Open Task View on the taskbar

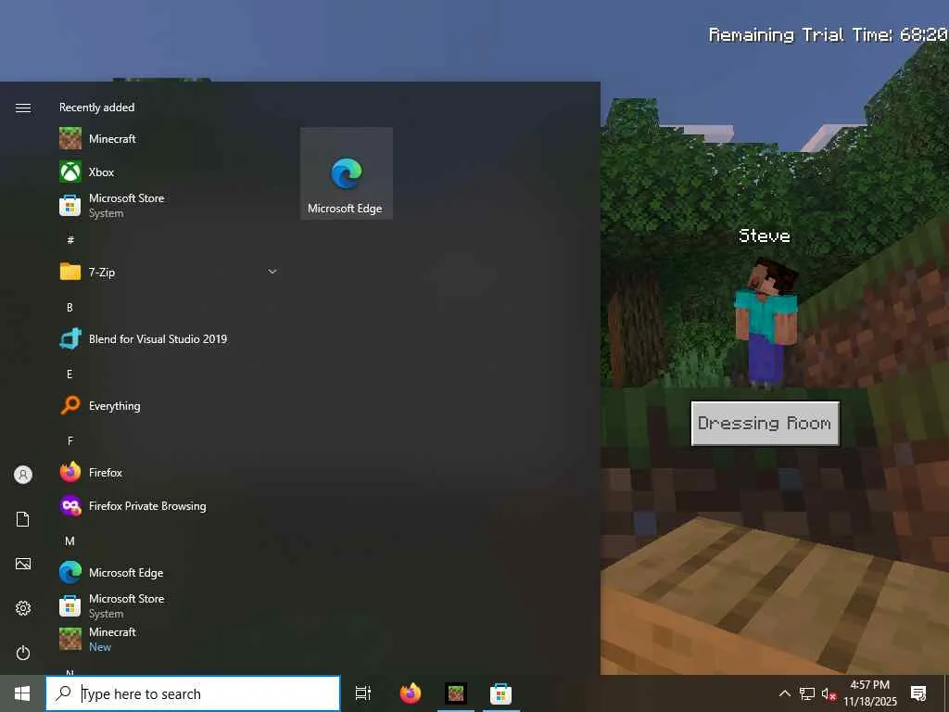363,693
